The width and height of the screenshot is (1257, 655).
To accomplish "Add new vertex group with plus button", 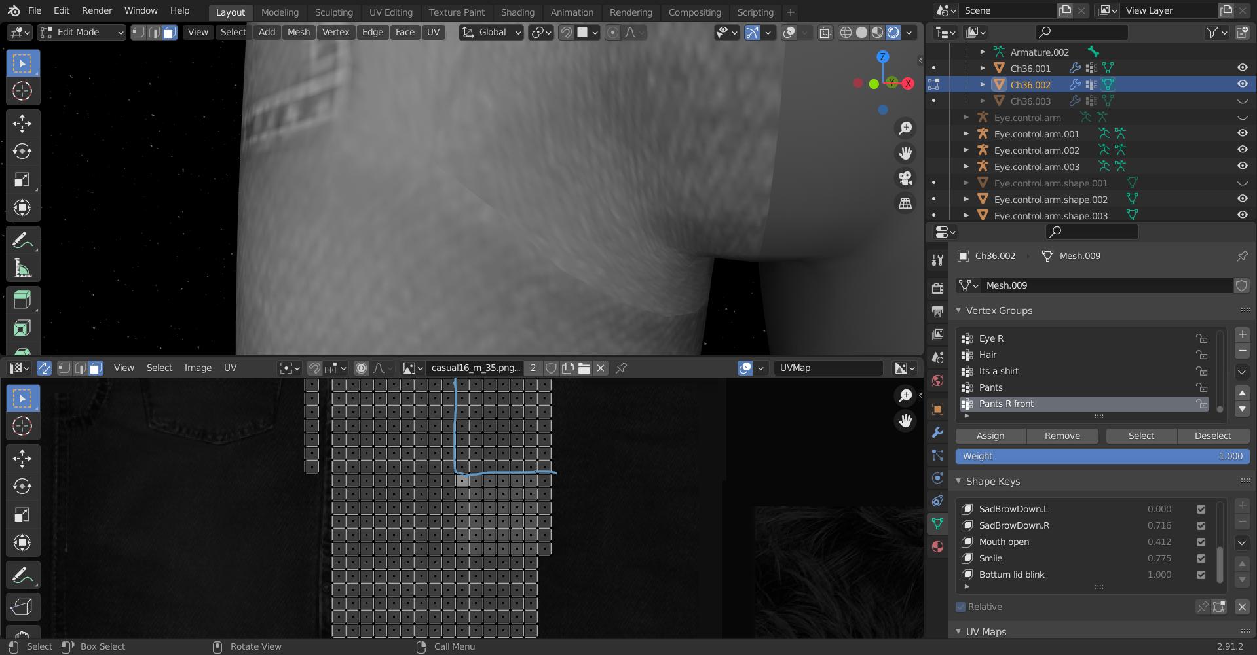I will pyautogui.click(x=1242, y=334).
